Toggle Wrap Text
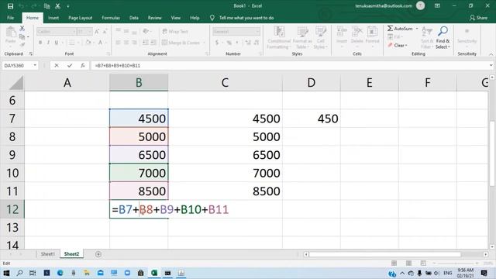 [175, 32]
